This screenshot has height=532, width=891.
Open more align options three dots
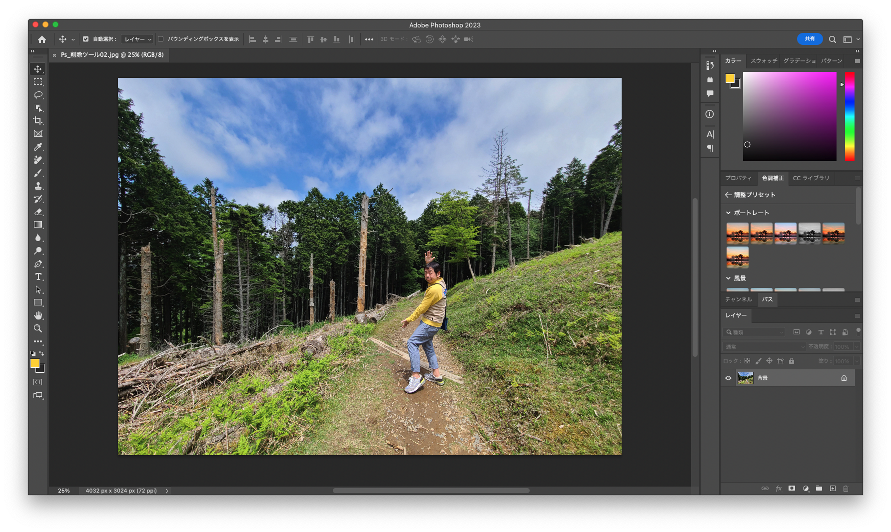[369, 39]
